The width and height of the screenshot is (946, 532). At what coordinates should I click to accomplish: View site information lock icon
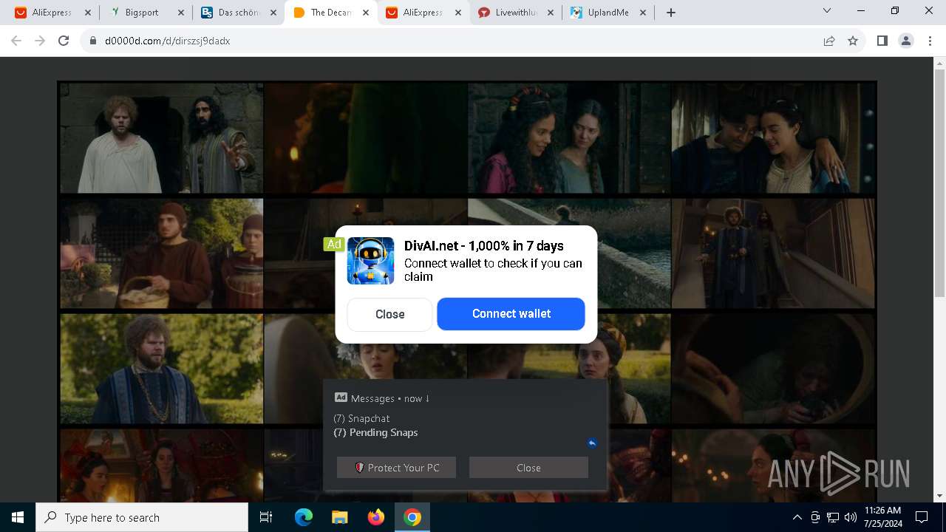pos(93,41)
